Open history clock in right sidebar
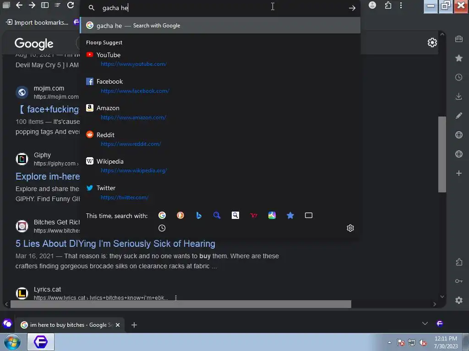This screenshot has height=351, width=469. [459, 77]
